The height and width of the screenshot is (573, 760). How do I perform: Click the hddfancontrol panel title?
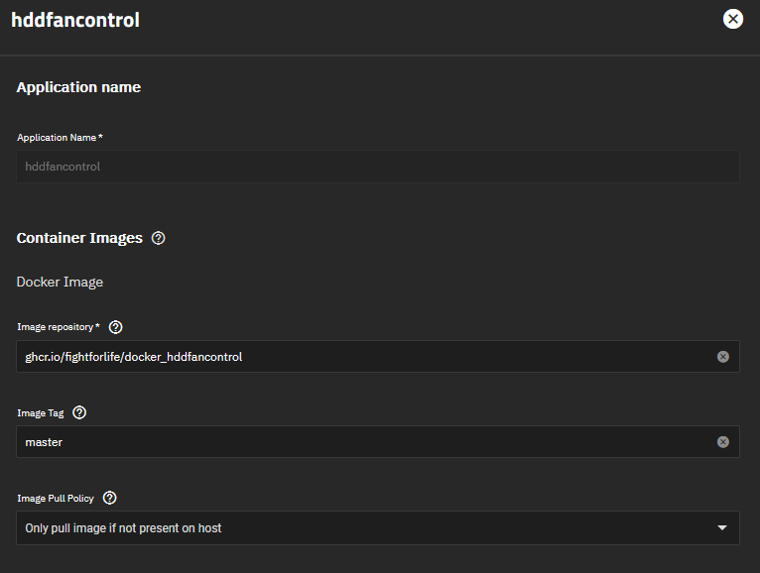75,20
